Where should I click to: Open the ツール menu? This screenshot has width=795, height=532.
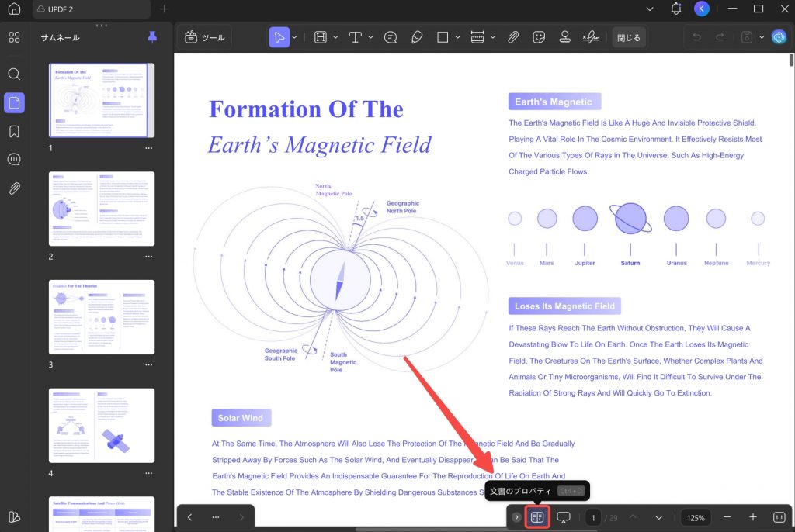click(205, 37)
